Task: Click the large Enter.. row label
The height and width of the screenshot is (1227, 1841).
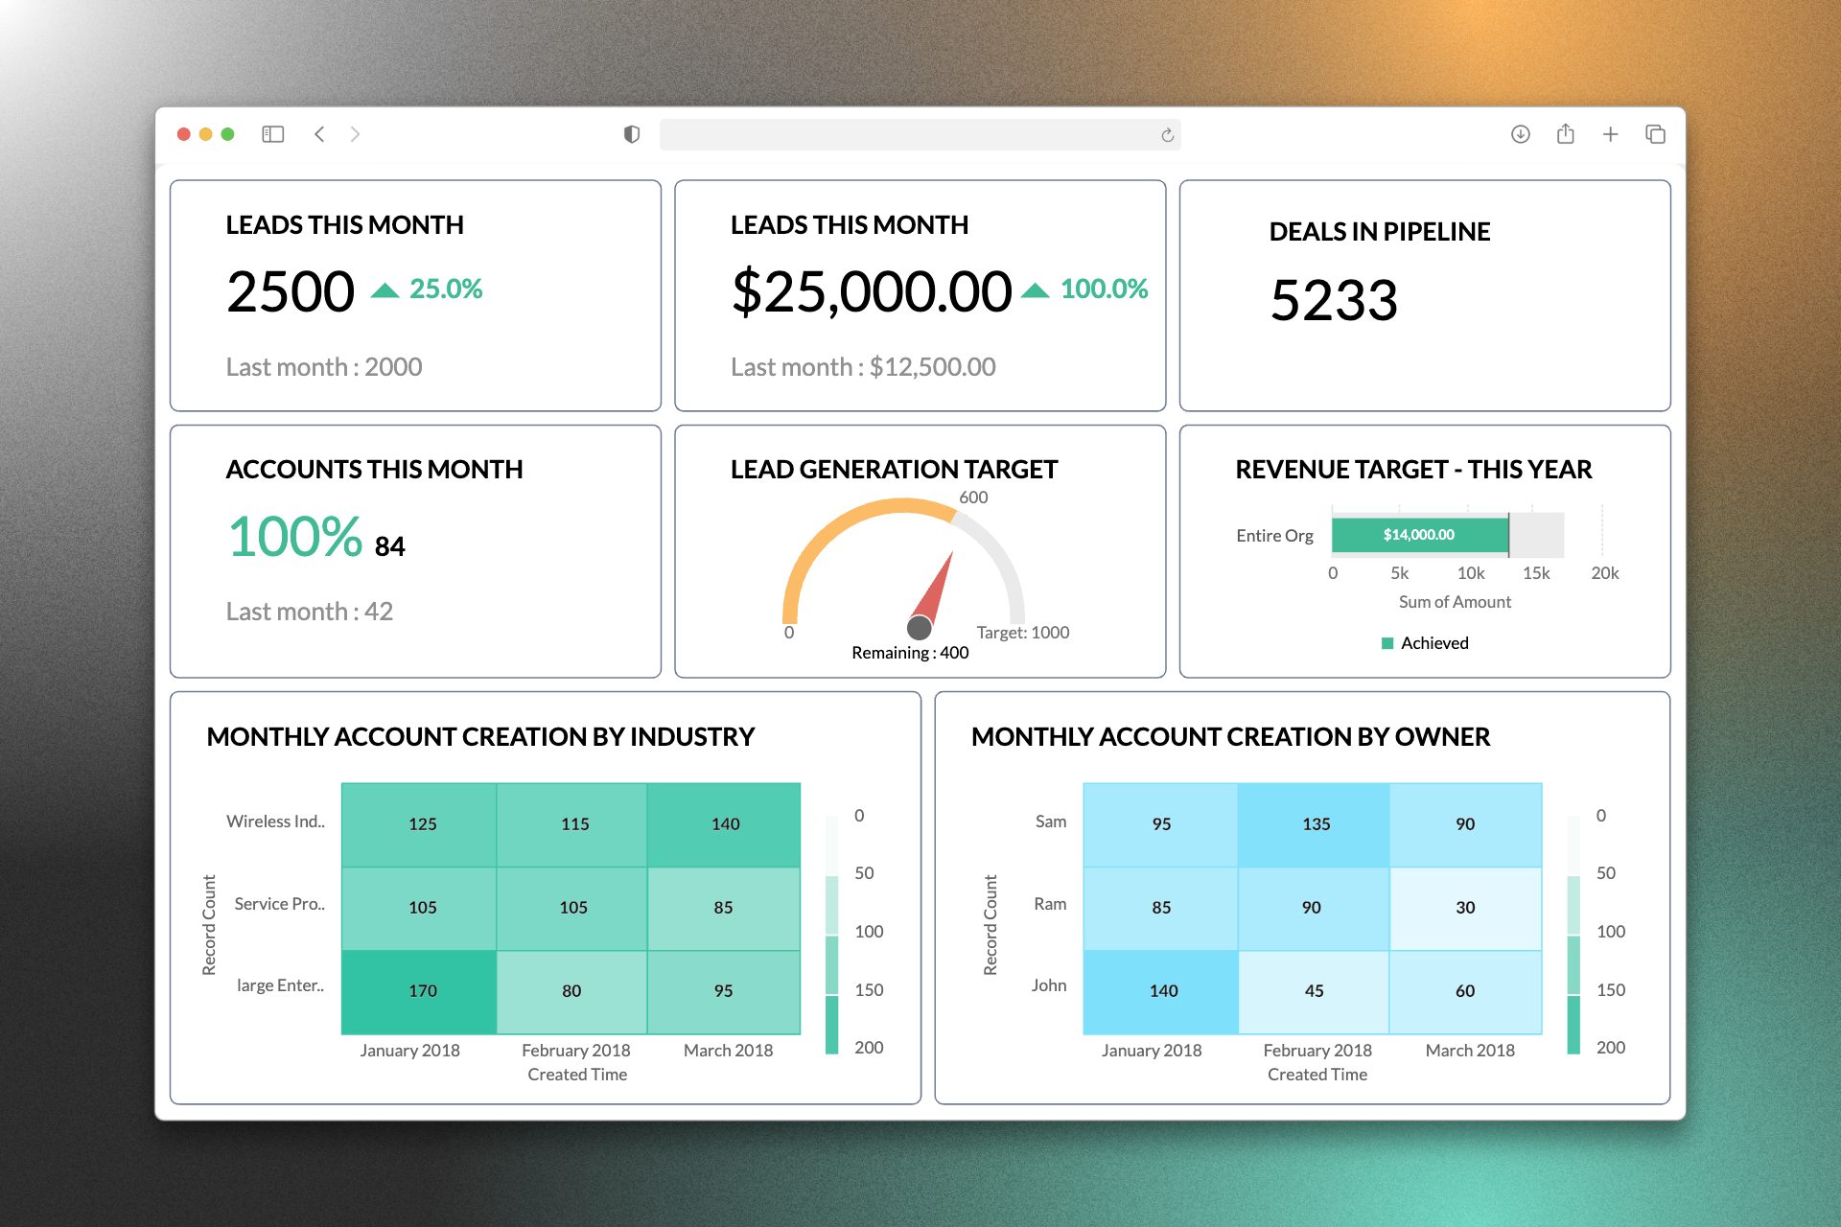Action: [x=280, y=985]
